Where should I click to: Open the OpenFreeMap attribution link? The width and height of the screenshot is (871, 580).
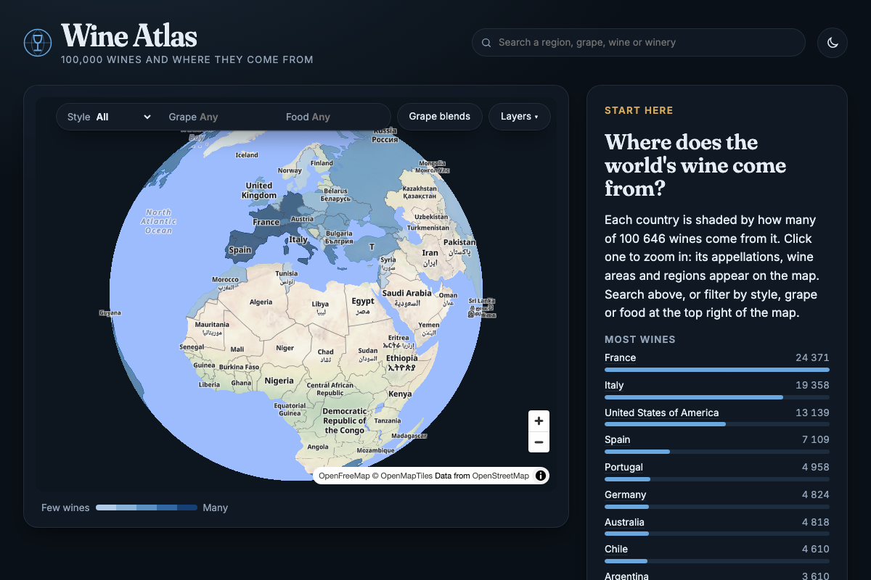[x=345, y=476]
